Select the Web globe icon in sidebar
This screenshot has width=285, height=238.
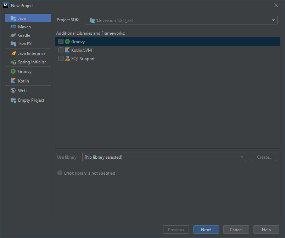pos(13,90)
